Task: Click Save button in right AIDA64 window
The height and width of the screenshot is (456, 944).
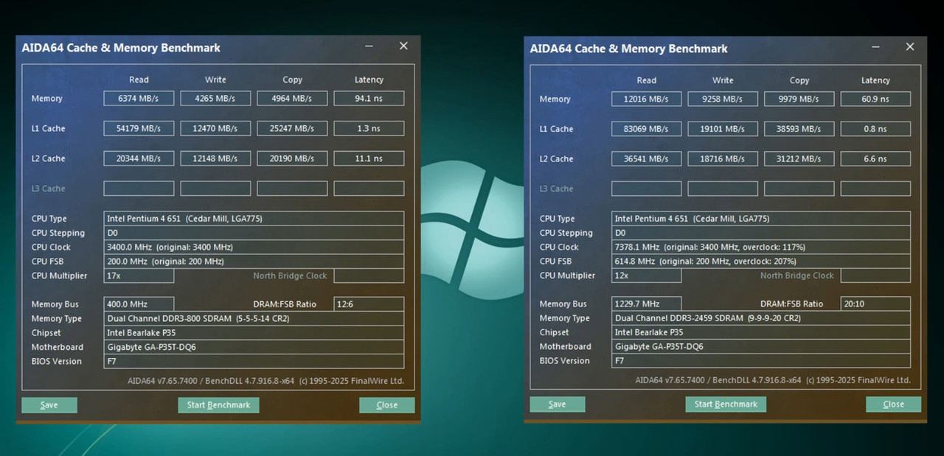Action: (558, 404)
